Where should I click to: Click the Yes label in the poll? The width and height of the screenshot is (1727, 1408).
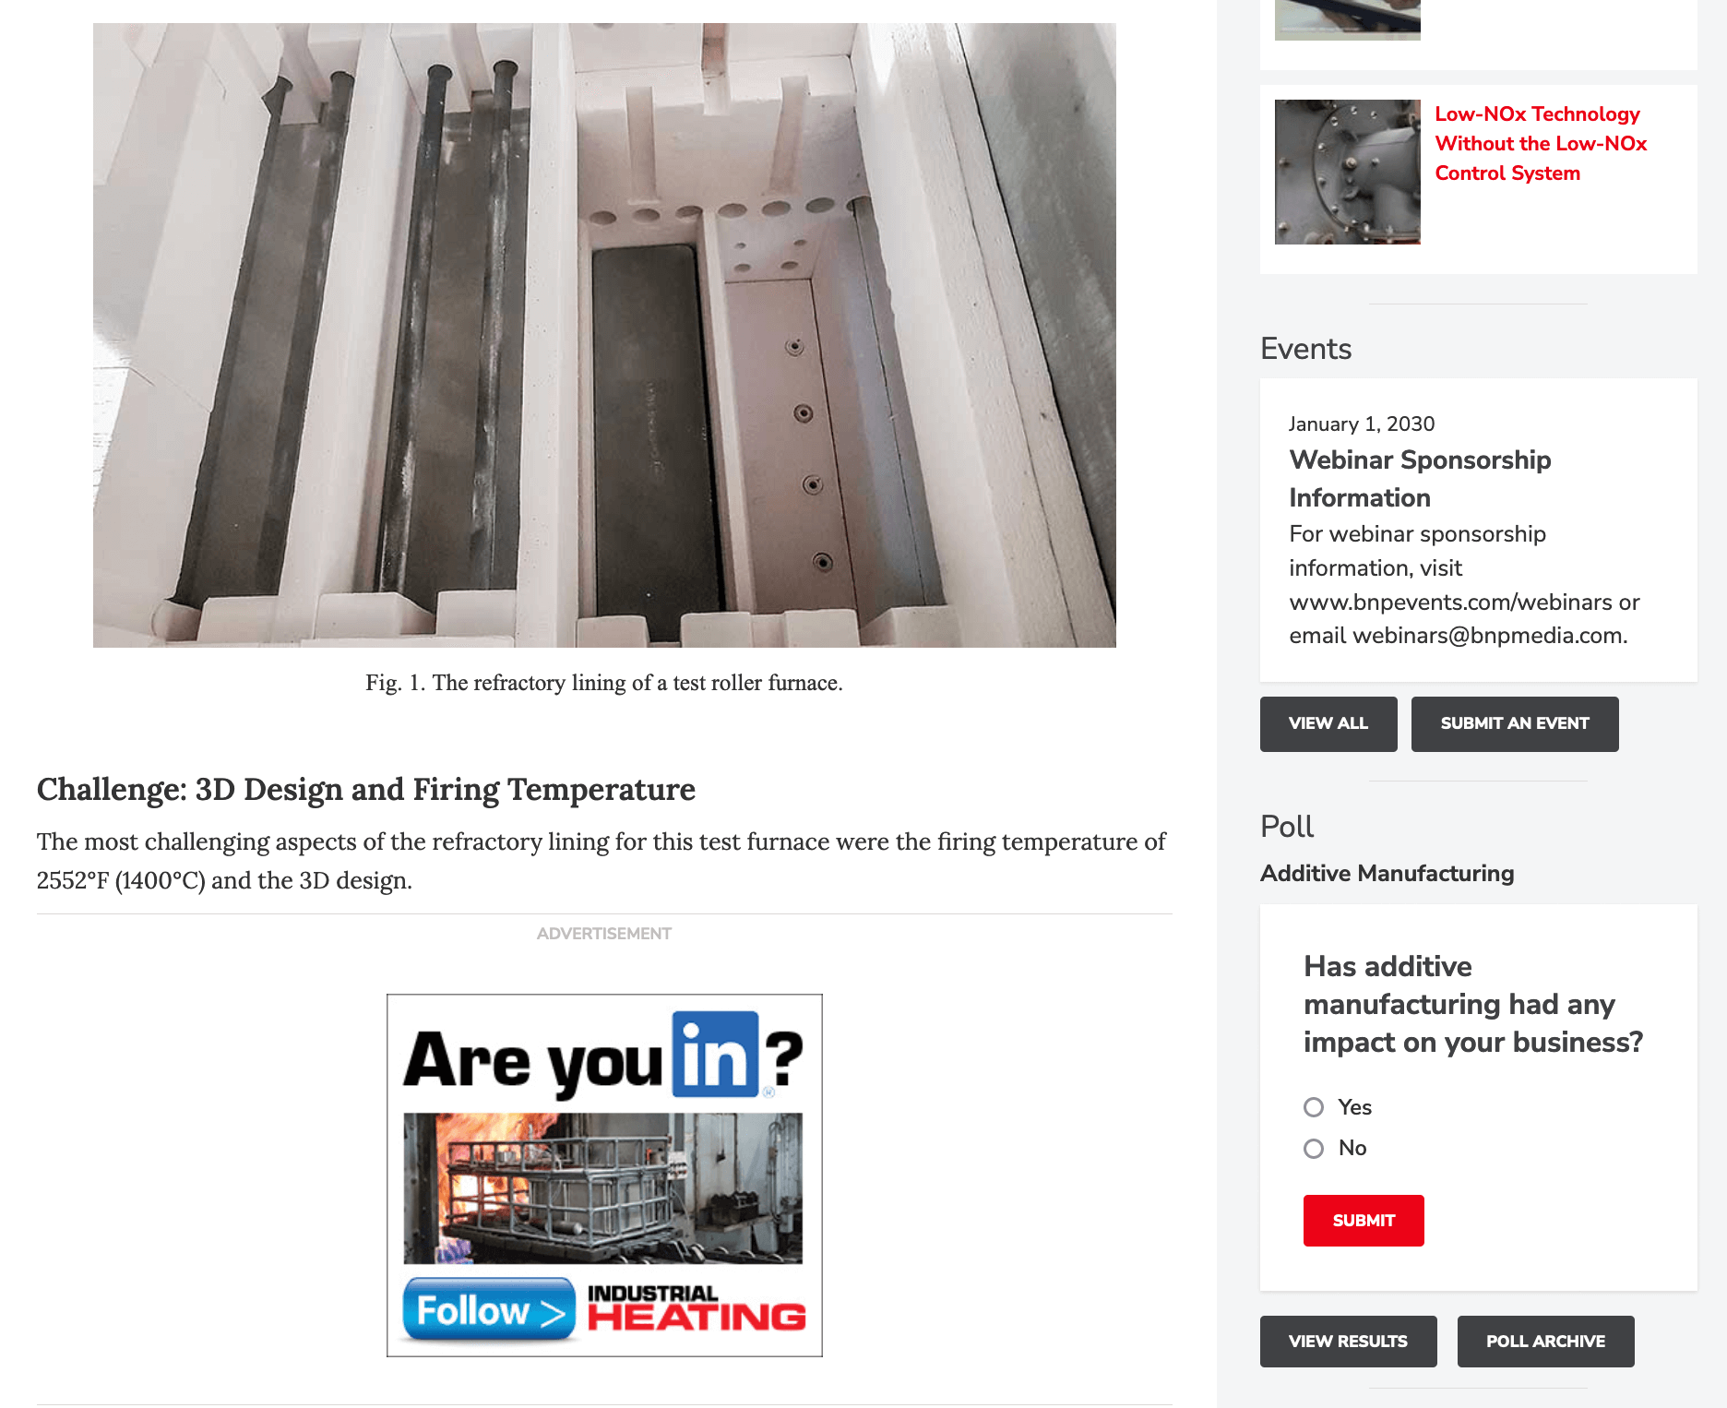pos(1354,1107)
